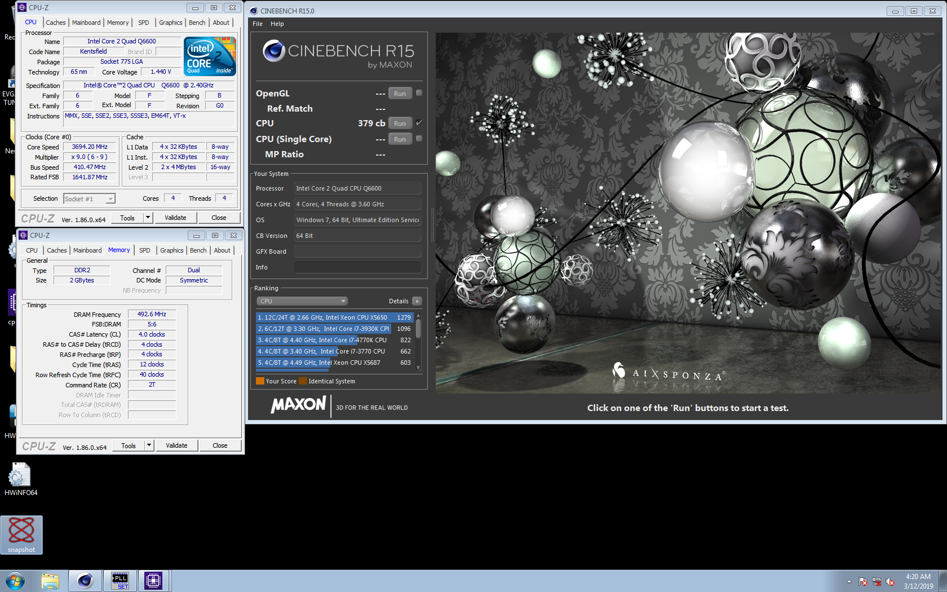Image resolution: width=947 pixels, height=592 pixels.
Task: Enable the OpenGL test checkbox
Action: (x=419, y=93)
